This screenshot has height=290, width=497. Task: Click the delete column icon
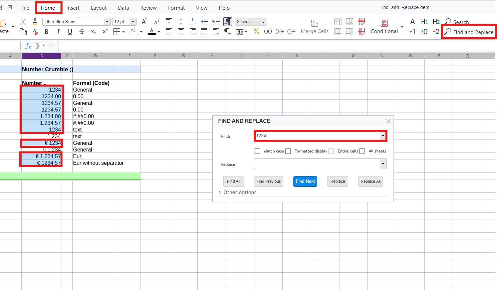(x=361, y=32)
